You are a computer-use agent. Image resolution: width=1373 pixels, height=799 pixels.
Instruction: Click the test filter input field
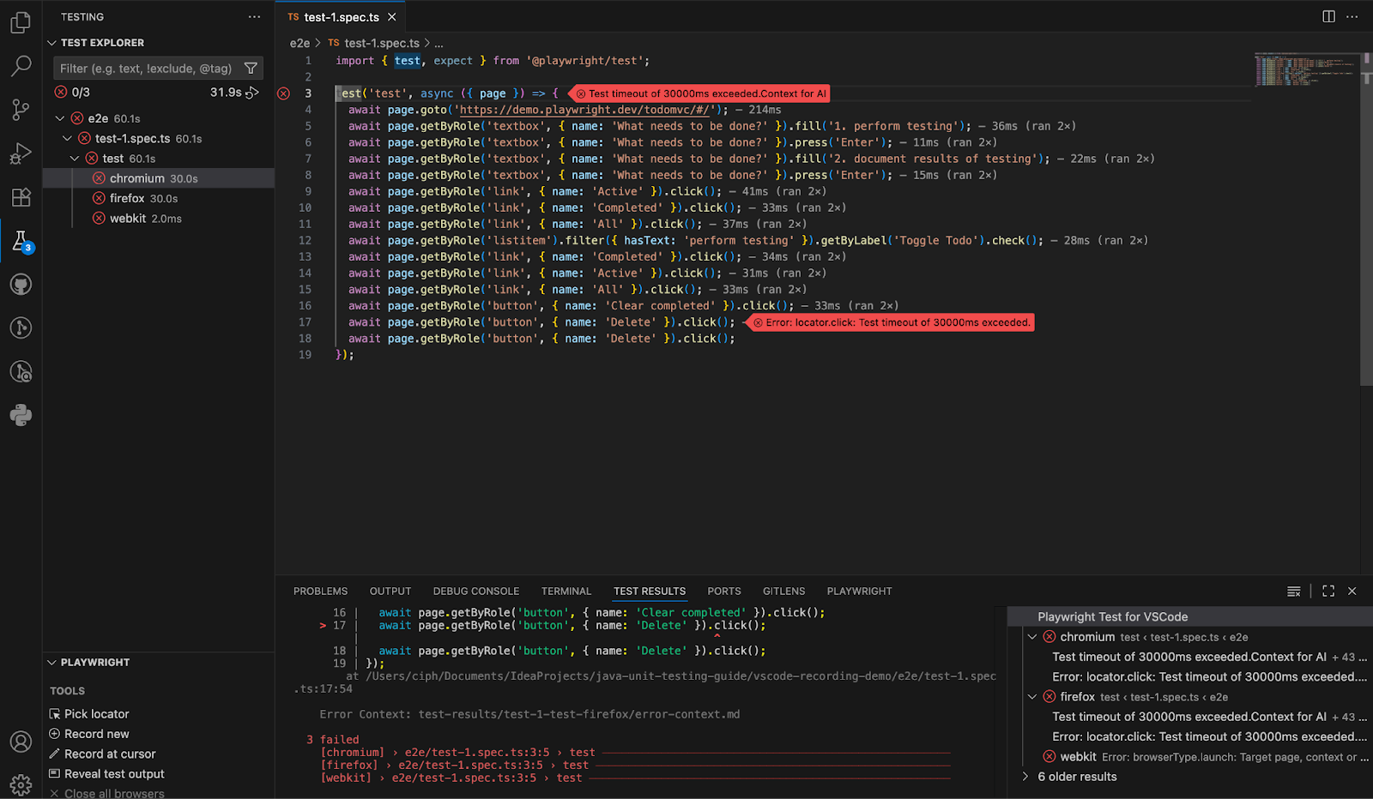click(146, 69)
